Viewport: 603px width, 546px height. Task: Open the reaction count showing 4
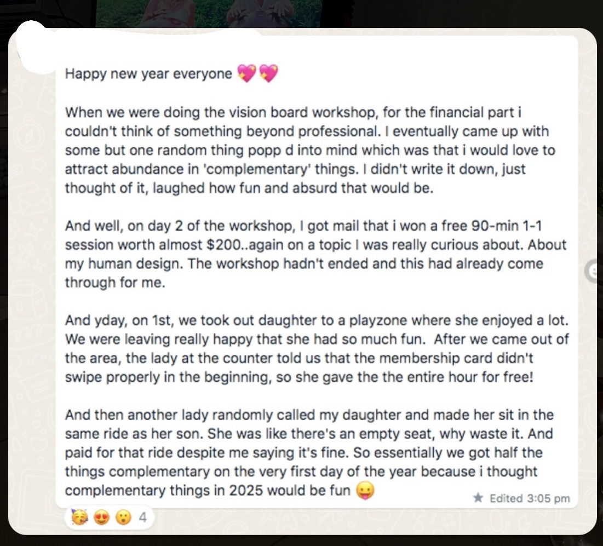142,517
